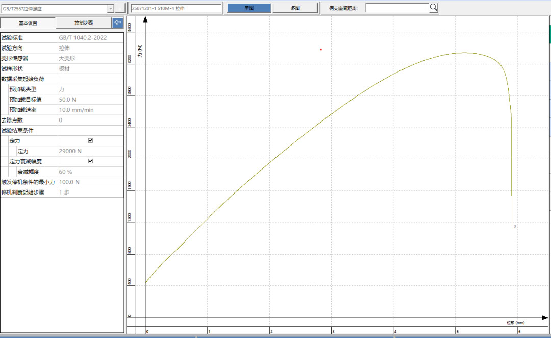Select the 试验标准 GB/T 1040.2-2022 field
Viewport: 551px width, 338px height.
tap(90, 38)
